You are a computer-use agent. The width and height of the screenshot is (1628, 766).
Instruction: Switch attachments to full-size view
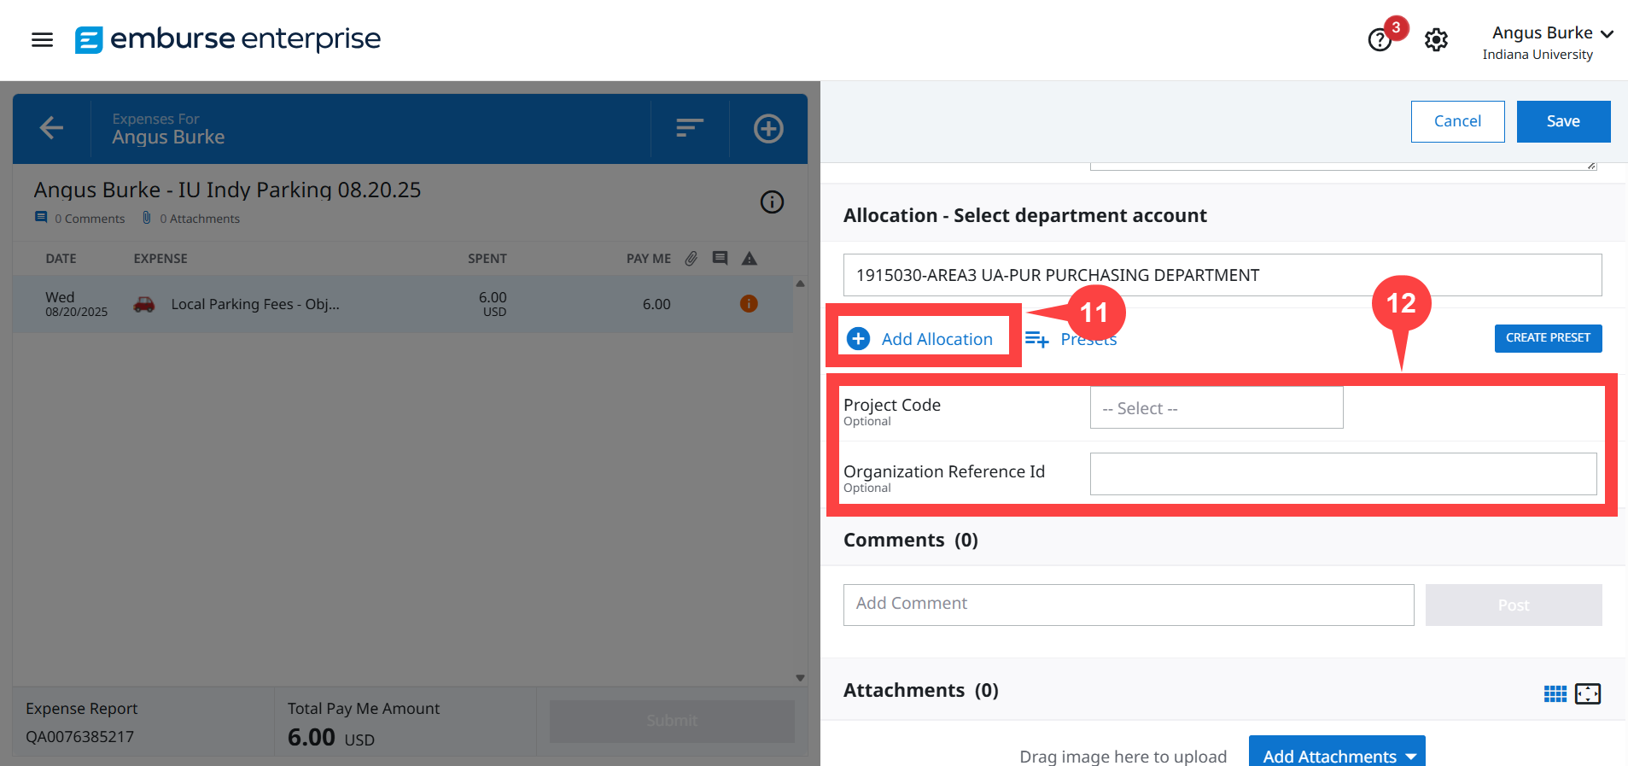point(1587,693)
